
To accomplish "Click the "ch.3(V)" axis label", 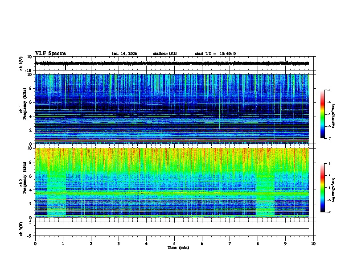I will pos(21,229).
